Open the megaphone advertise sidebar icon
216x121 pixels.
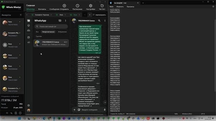(x=28, y=42)
